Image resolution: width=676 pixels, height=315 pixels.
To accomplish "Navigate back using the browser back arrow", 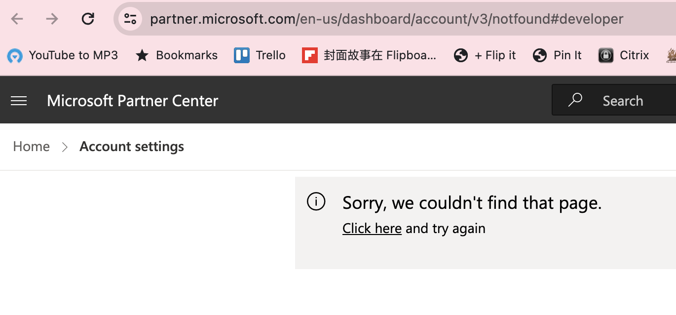I will 17,18.
